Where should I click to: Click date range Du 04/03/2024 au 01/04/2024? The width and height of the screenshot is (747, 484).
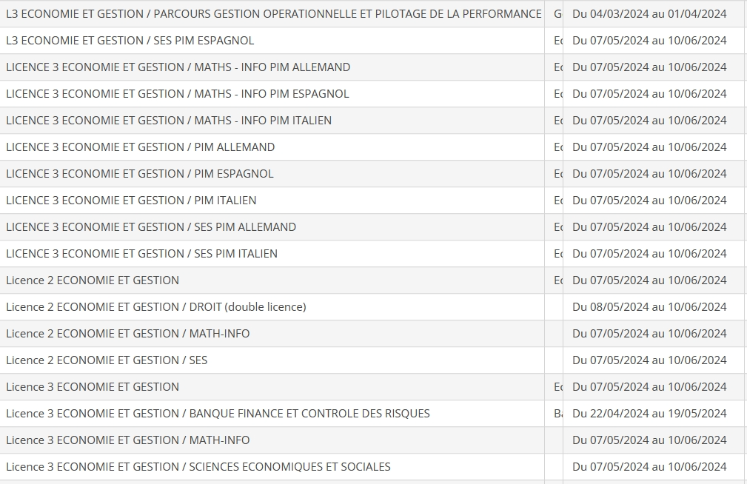click(x=649, y=14)
